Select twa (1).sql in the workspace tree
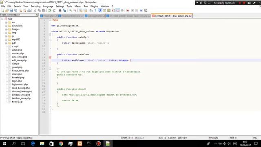Screen dimensions: 261x147 click(x=17, y=102)
